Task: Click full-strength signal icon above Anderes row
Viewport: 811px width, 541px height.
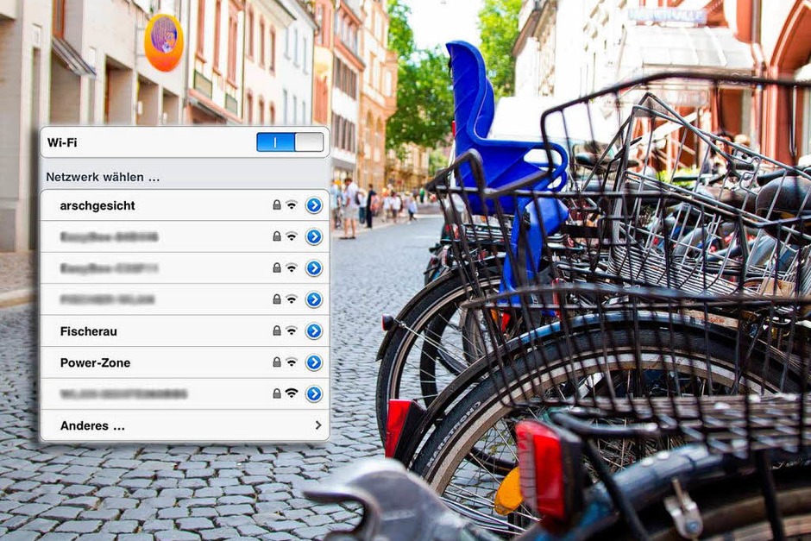Action: point(292,393)
